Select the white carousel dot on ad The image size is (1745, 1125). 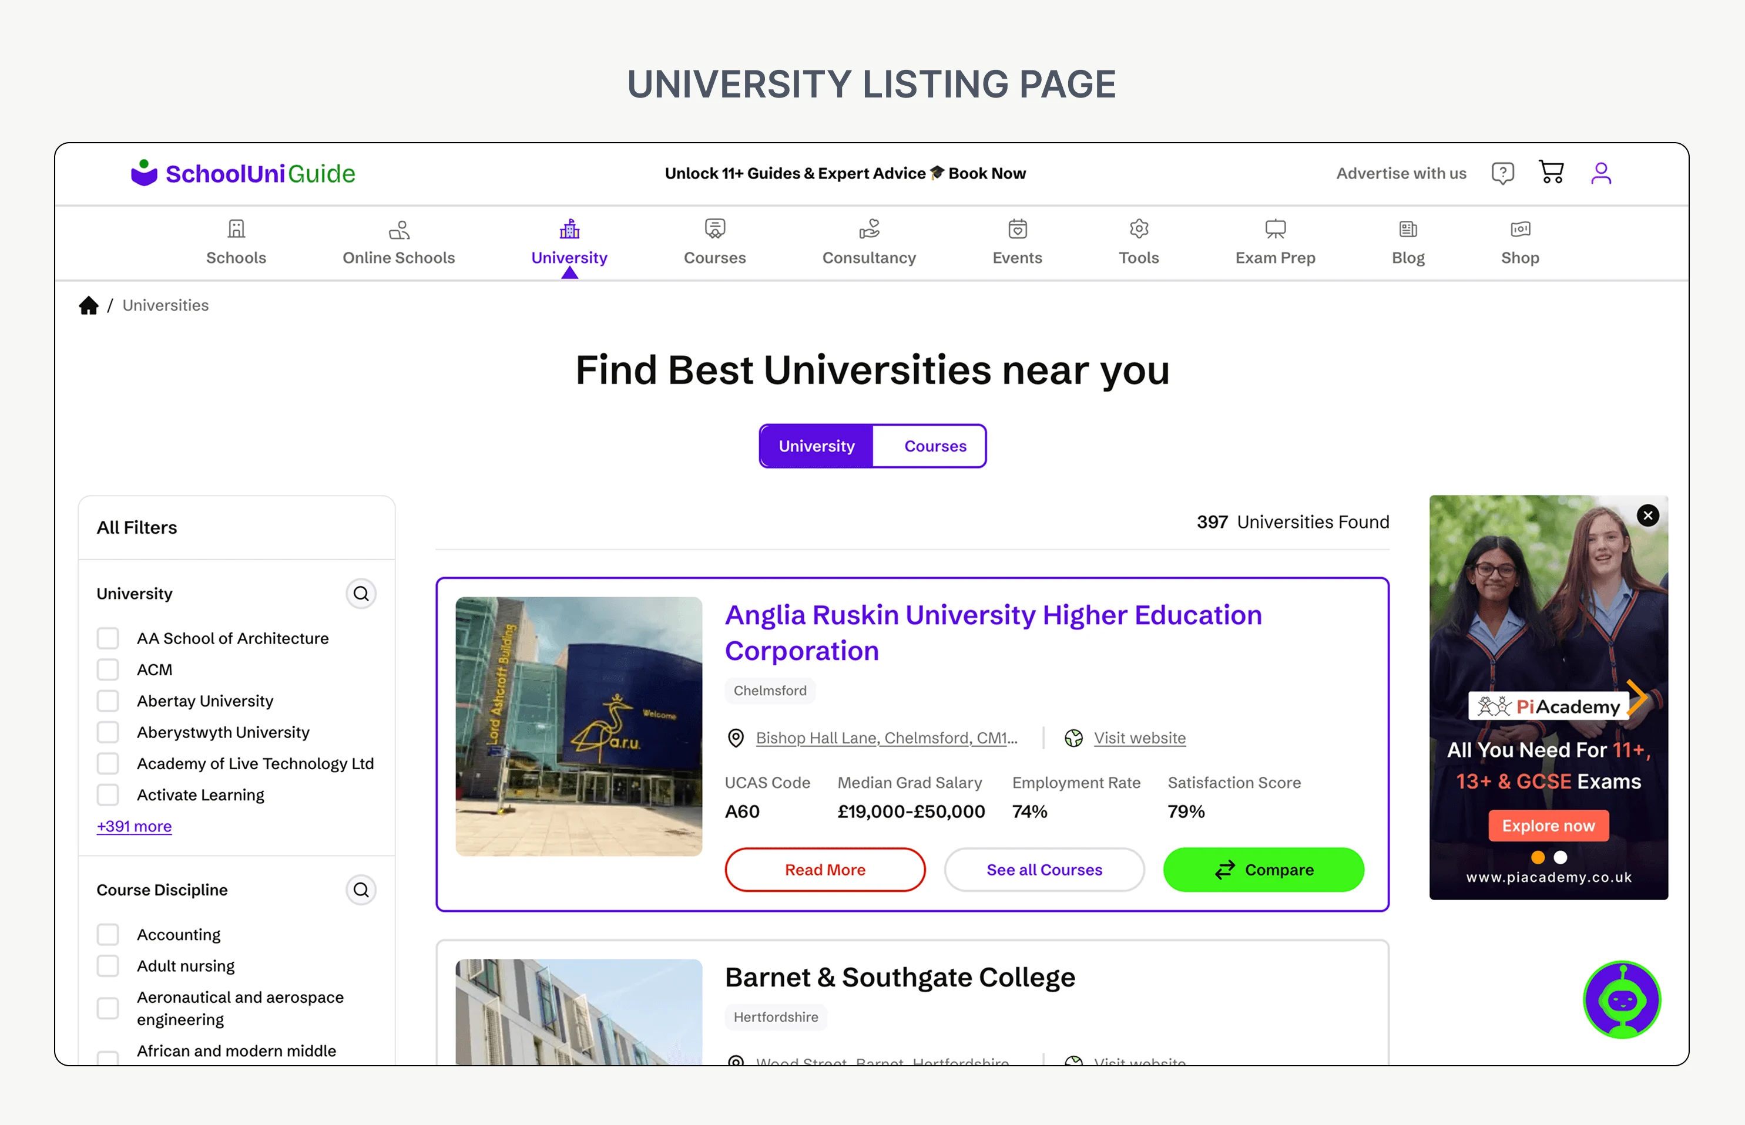click(x=1560, y=857)
